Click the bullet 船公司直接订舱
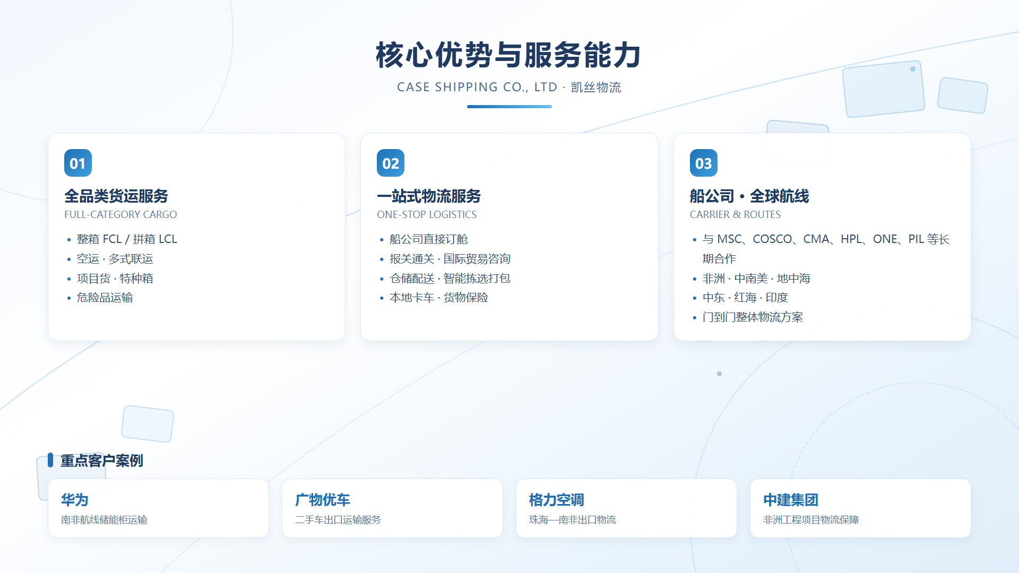This screenshot has width=1019, height=573. tap(429, 239)
